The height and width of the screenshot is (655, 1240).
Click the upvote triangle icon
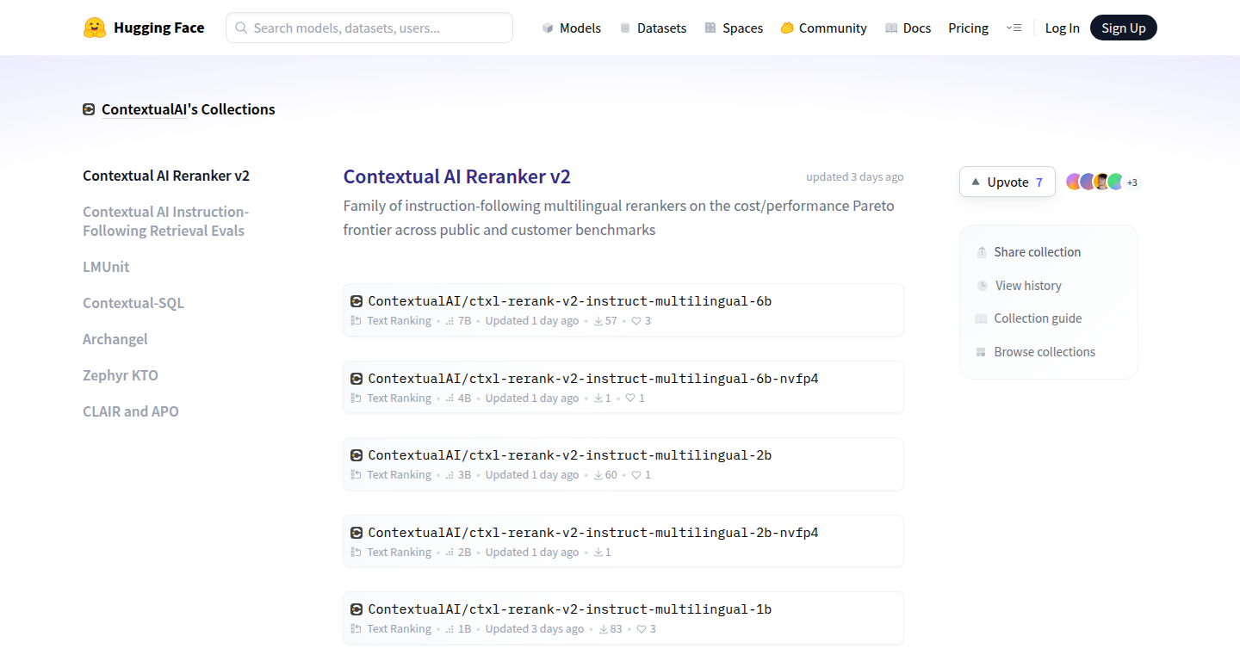point(976,182)
